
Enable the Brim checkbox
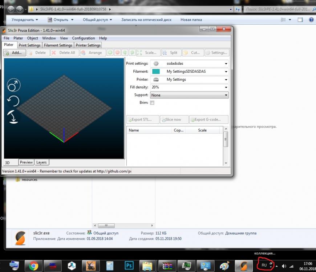pyautogui.click(x=152, y=103)
